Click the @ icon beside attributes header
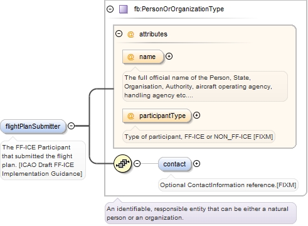The width and height of the screenshot is (308, 226). (130, 35)
